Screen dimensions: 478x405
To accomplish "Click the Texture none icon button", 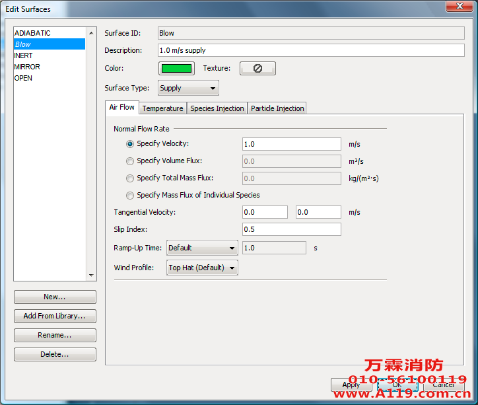I will (x=257, y=68).
